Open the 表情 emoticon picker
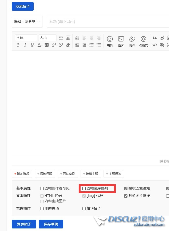 (x=110, y=42)
